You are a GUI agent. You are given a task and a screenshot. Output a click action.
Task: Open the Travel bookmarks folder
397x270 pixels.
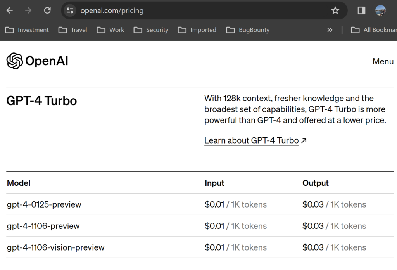pos(72,30)
